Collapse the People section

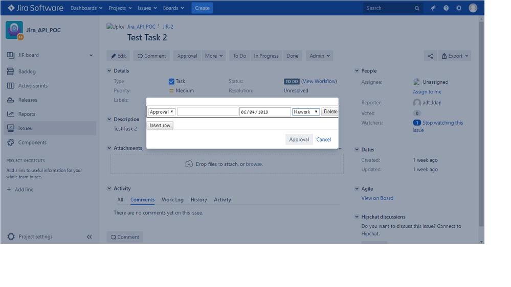[x=357, y=70]
